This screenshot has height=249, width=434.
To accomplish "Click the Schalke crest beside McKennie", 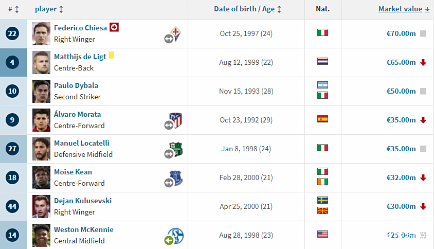I will point(176,236).
